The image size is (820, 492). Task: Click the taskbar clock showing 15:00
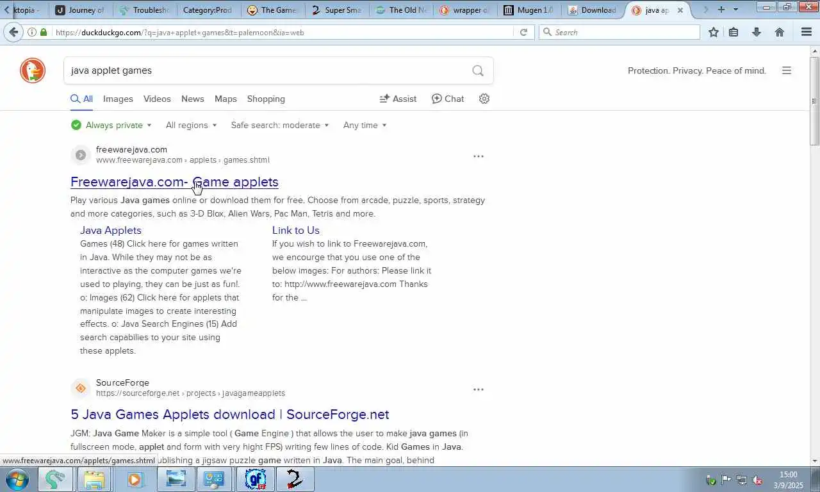point(788,480)
